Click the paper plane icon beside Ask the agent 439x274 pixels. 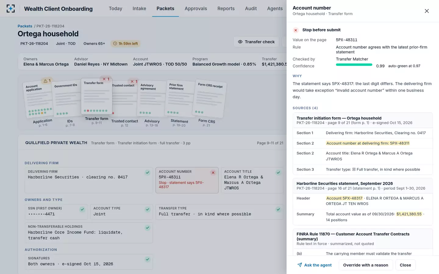(300, 265)
